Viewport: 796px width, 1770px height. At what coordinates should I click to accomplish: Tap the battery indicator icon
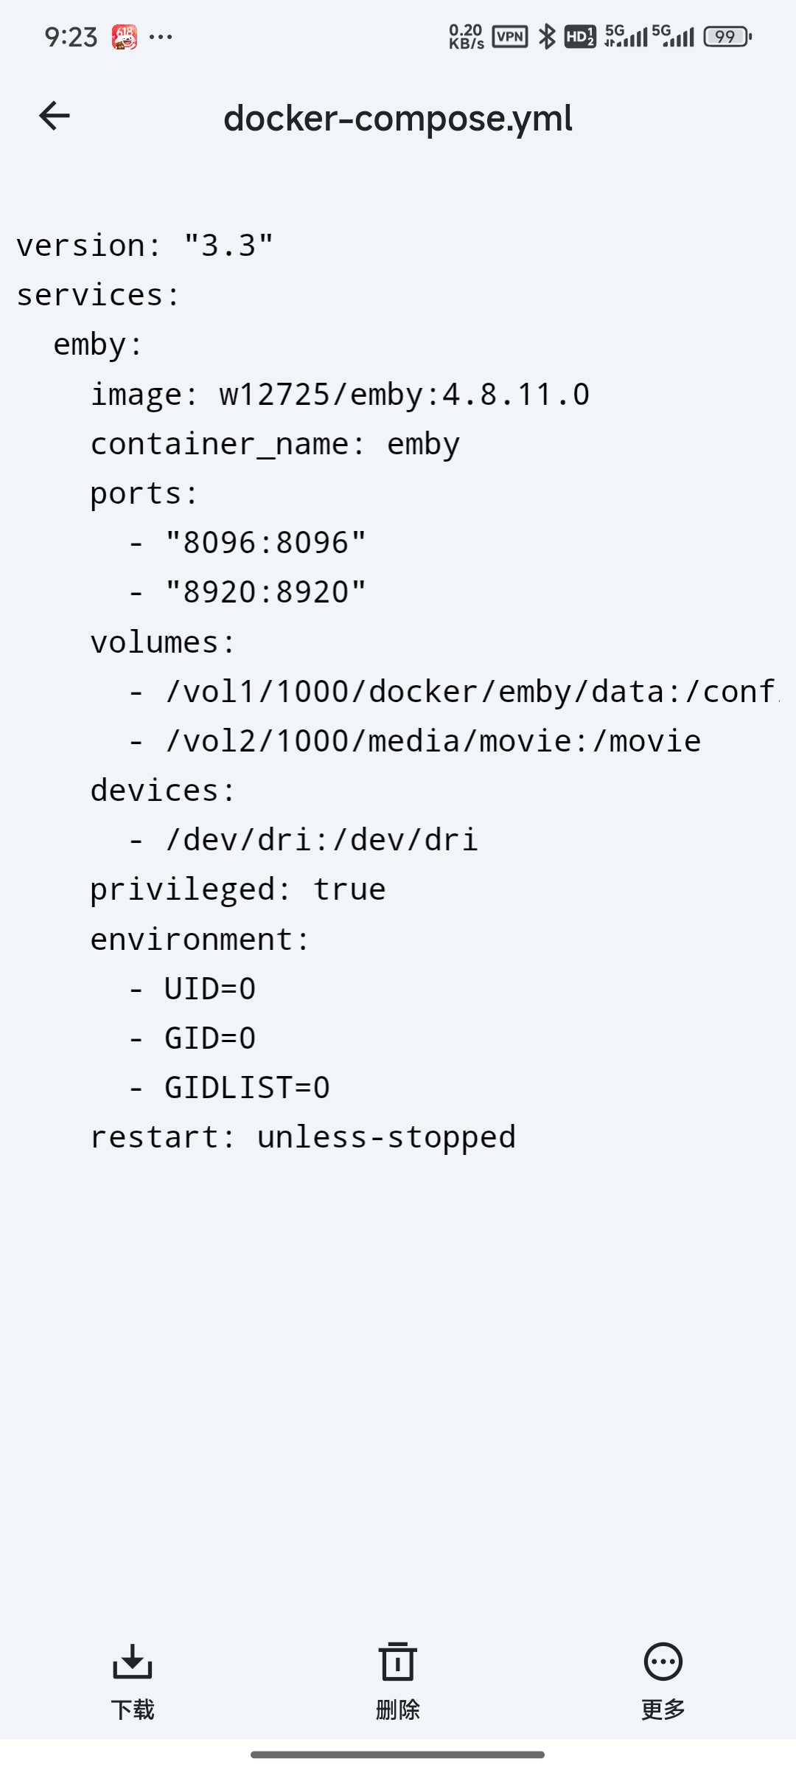tap(727, 36)
